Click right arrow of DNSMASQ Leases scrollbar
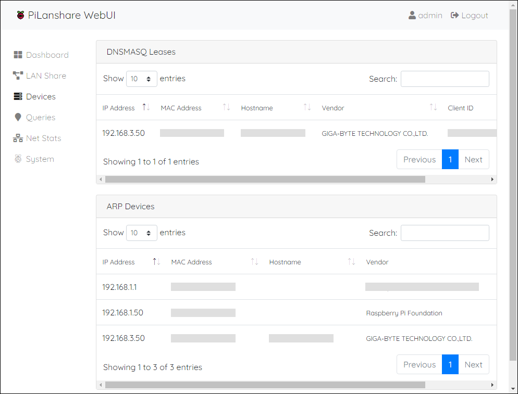 492,179
